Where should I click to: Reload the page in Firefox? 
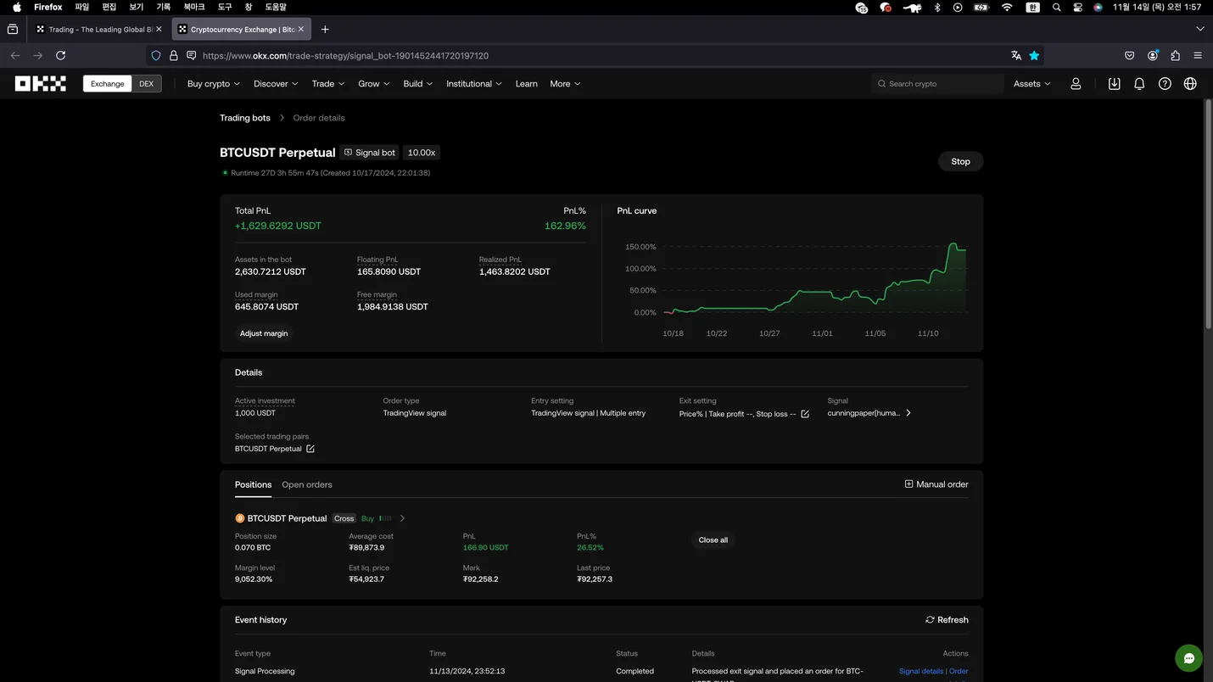[x=60, y=55]
